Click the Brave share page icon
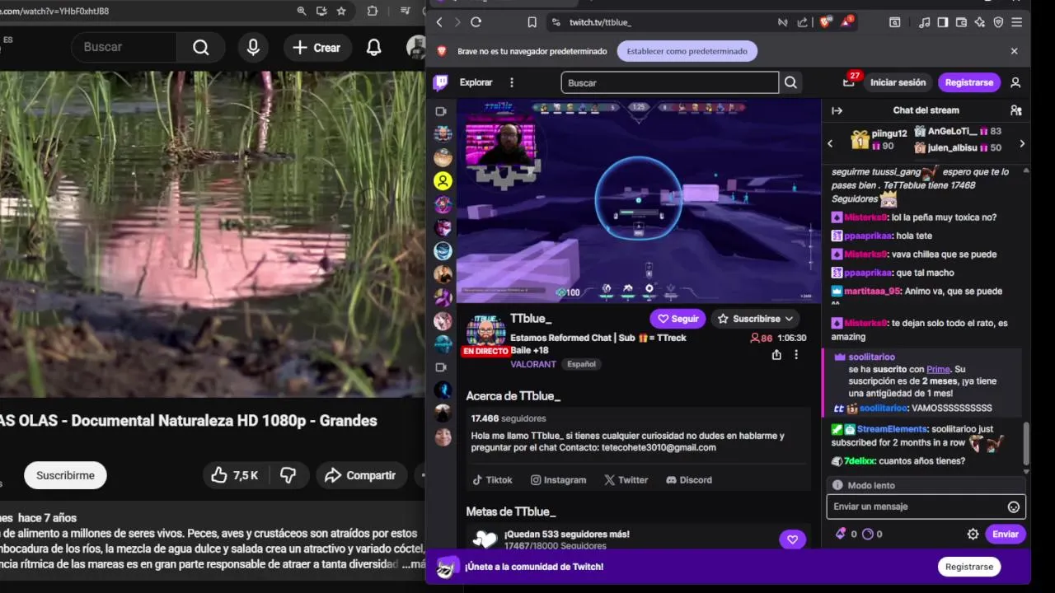Viewport: 1055px width, 593px height. point(803,22)
